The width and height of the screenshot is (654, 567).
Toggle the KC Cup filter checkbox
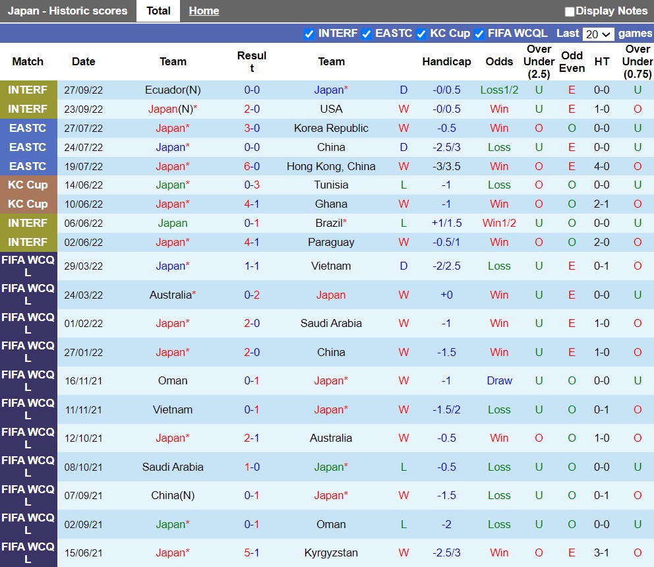click(421, 34)
